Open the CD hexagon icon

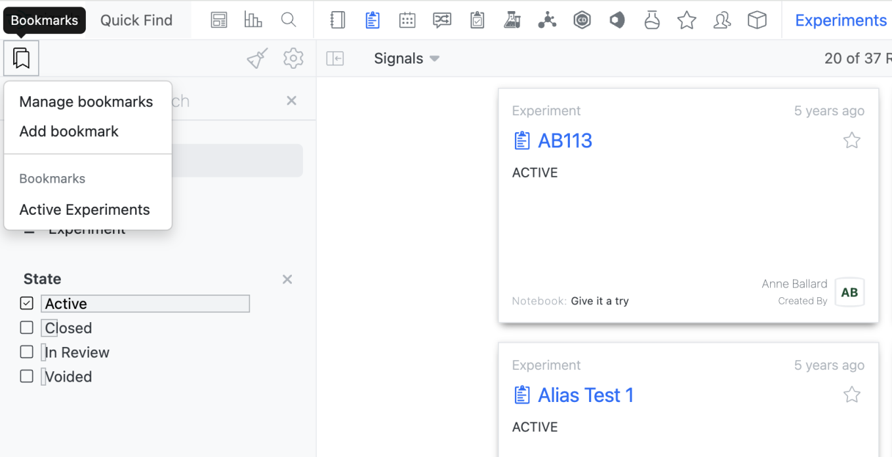[x=582, y=20]
